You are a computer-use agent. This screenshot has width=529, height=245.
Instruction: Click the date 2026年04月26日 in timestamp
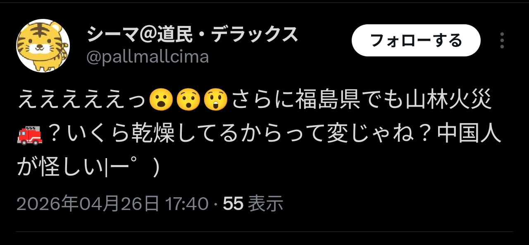tap(88, 203)
